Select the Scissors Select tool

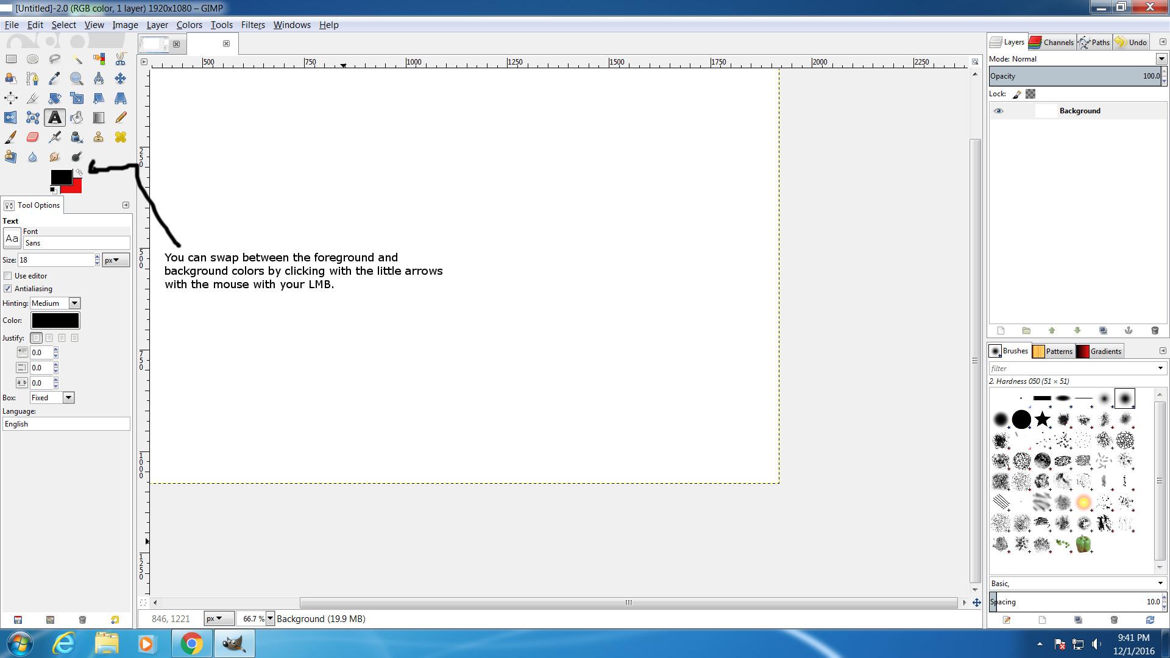(x=121, y=59)
